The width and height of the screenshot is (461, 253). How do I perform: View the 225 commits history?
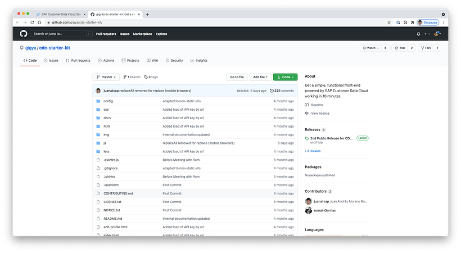[282, 91]
